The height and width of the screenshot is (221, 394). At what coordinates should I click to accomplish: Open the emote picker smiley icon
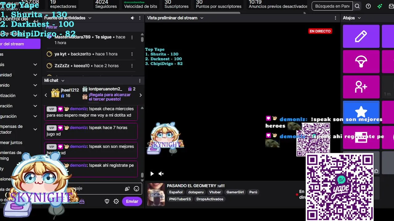click(x=136, y=189)
